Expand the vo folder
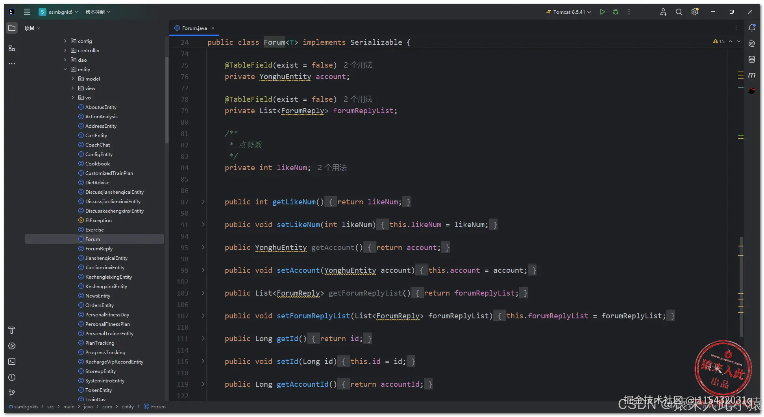764x417 pixels. click(x=73, y=97)
